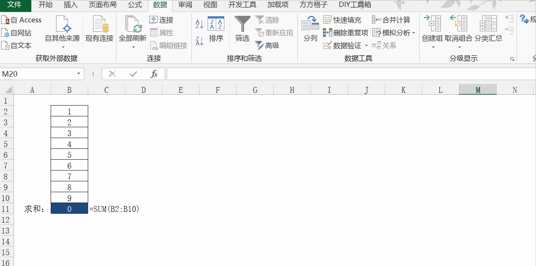Screen dimensions: 536x266
Task: Remove duplicates (删除重复项)
Action: tap(346, 33)
